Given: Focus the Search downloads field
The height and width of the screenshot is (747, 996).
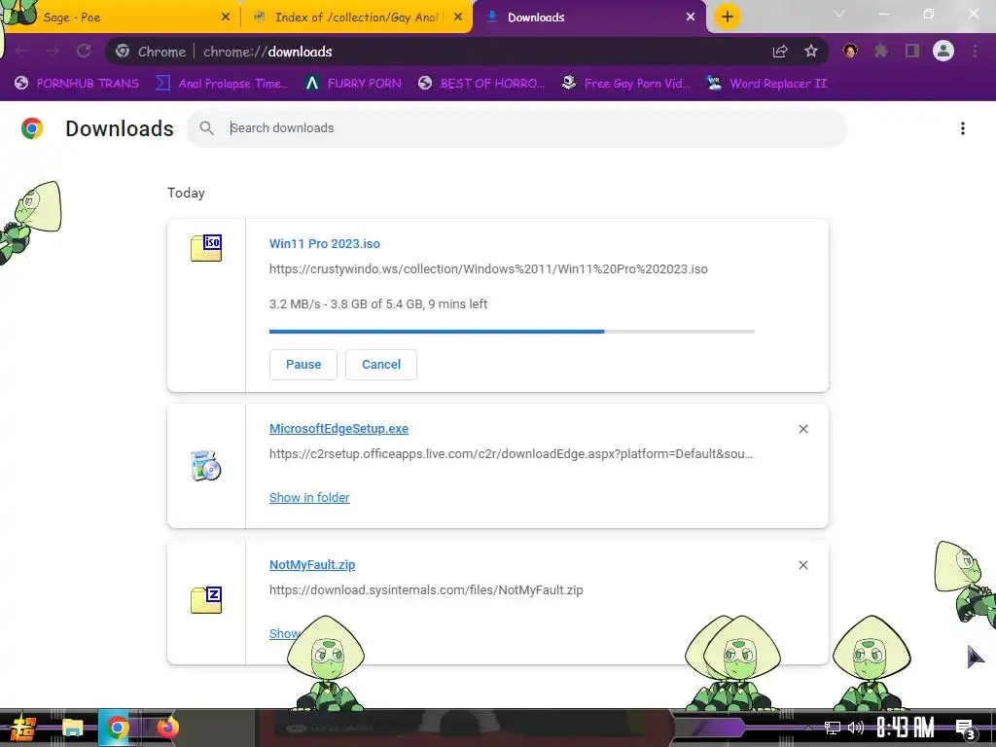Looking at the screenshot, I should (516, 128).
